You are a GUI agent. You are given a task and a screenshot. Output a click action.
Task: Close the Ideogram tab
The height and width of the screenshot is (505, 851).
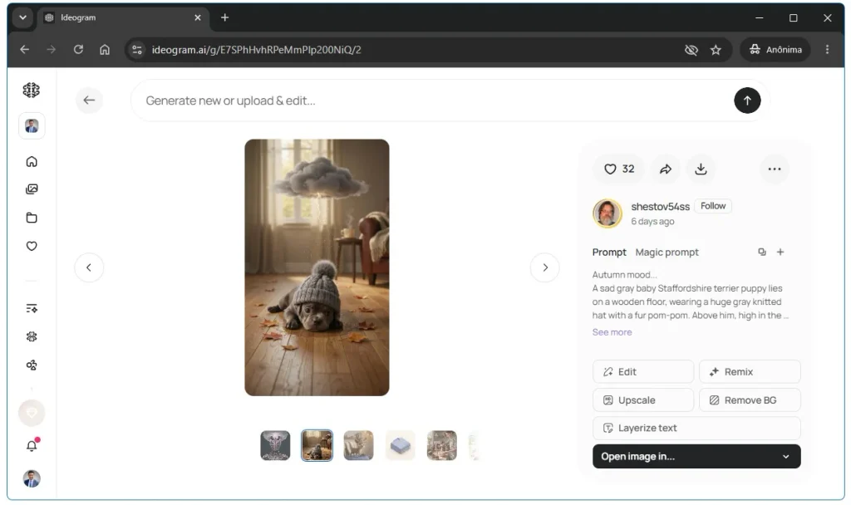(x=198, y=17)
